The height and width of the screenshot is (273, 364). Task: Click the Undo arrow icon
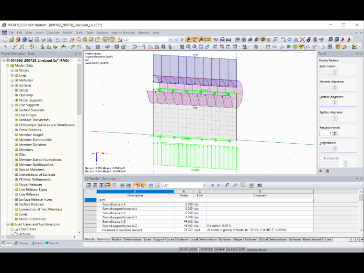click(x=58, y=40)
